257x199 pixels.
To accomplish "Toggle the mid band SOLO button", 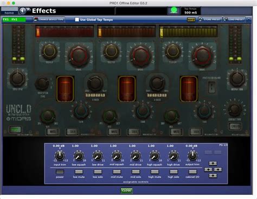I will click(134, 132).
